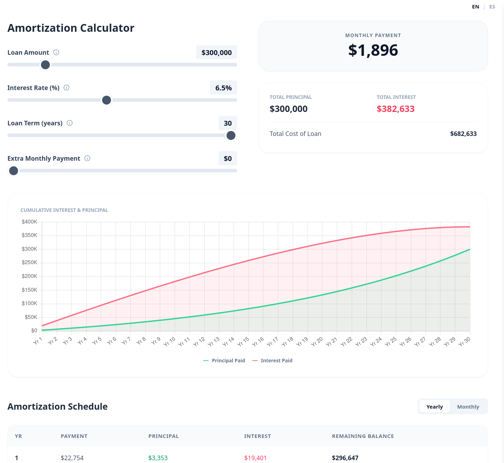504x463 pixels.
Task: Click the Total Interest amount $382,633
Action: tap(396, 109)
